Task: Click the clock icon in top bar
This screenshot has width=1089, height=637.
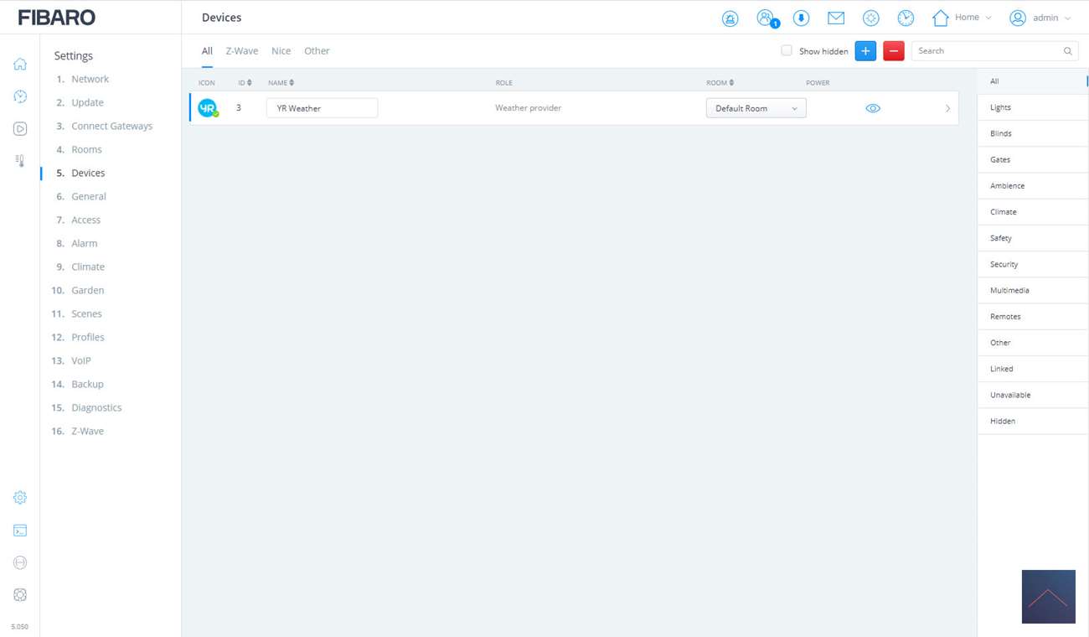Action: point(906,18)
